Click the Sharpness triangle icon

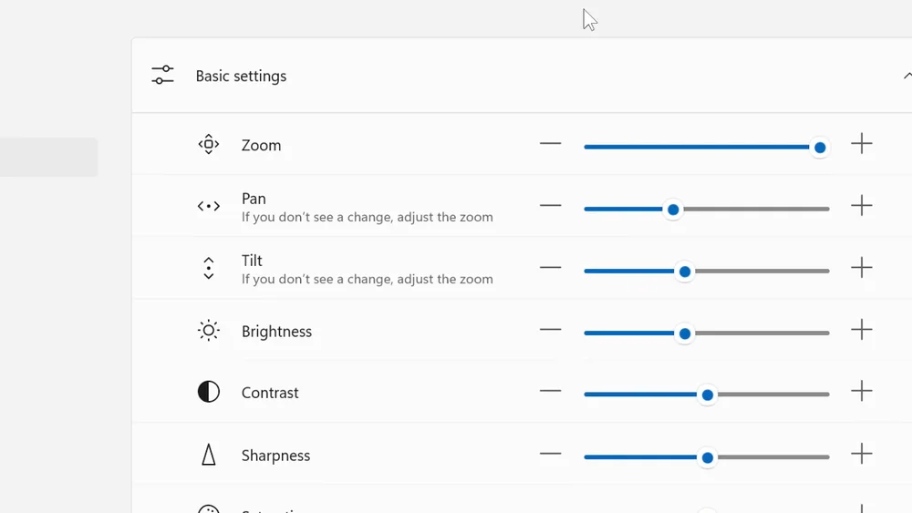coord(209,455)
